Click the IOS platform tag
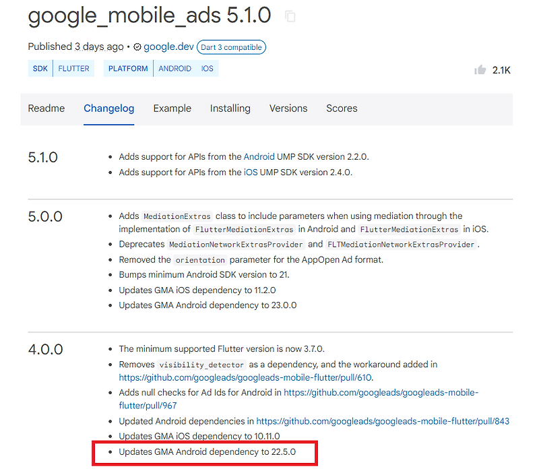 coord(207,68)
